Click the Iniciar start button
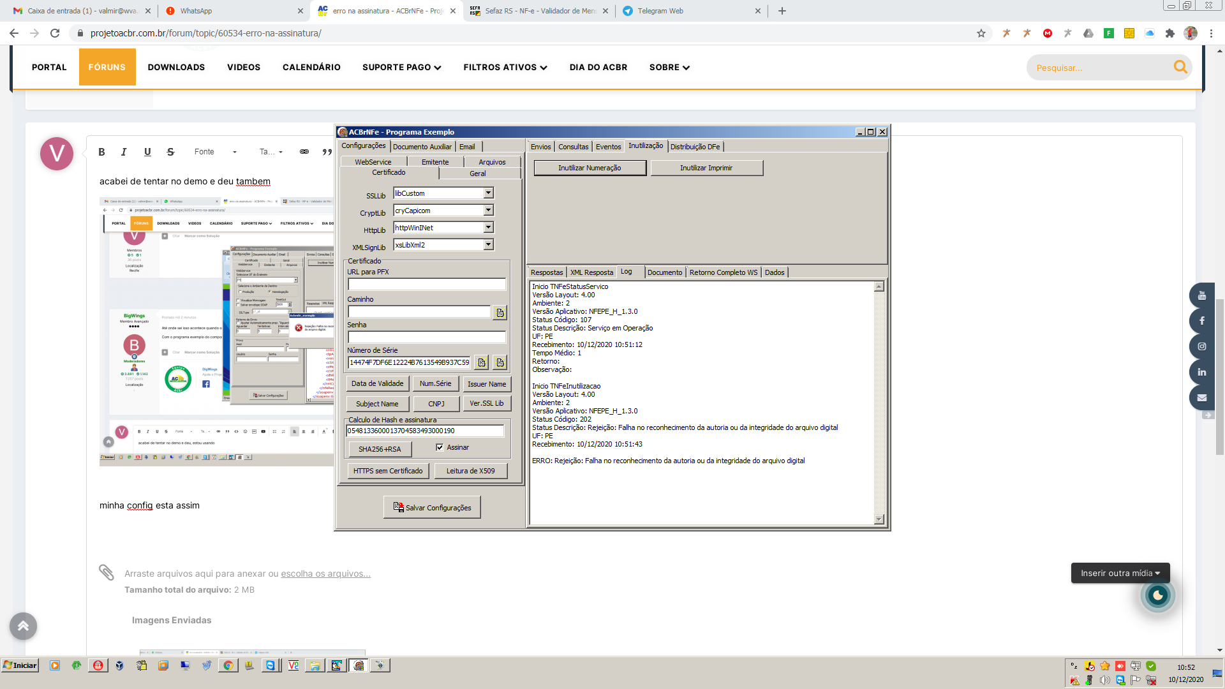This screenshot has height=689, width=1225. coord(20,665)
